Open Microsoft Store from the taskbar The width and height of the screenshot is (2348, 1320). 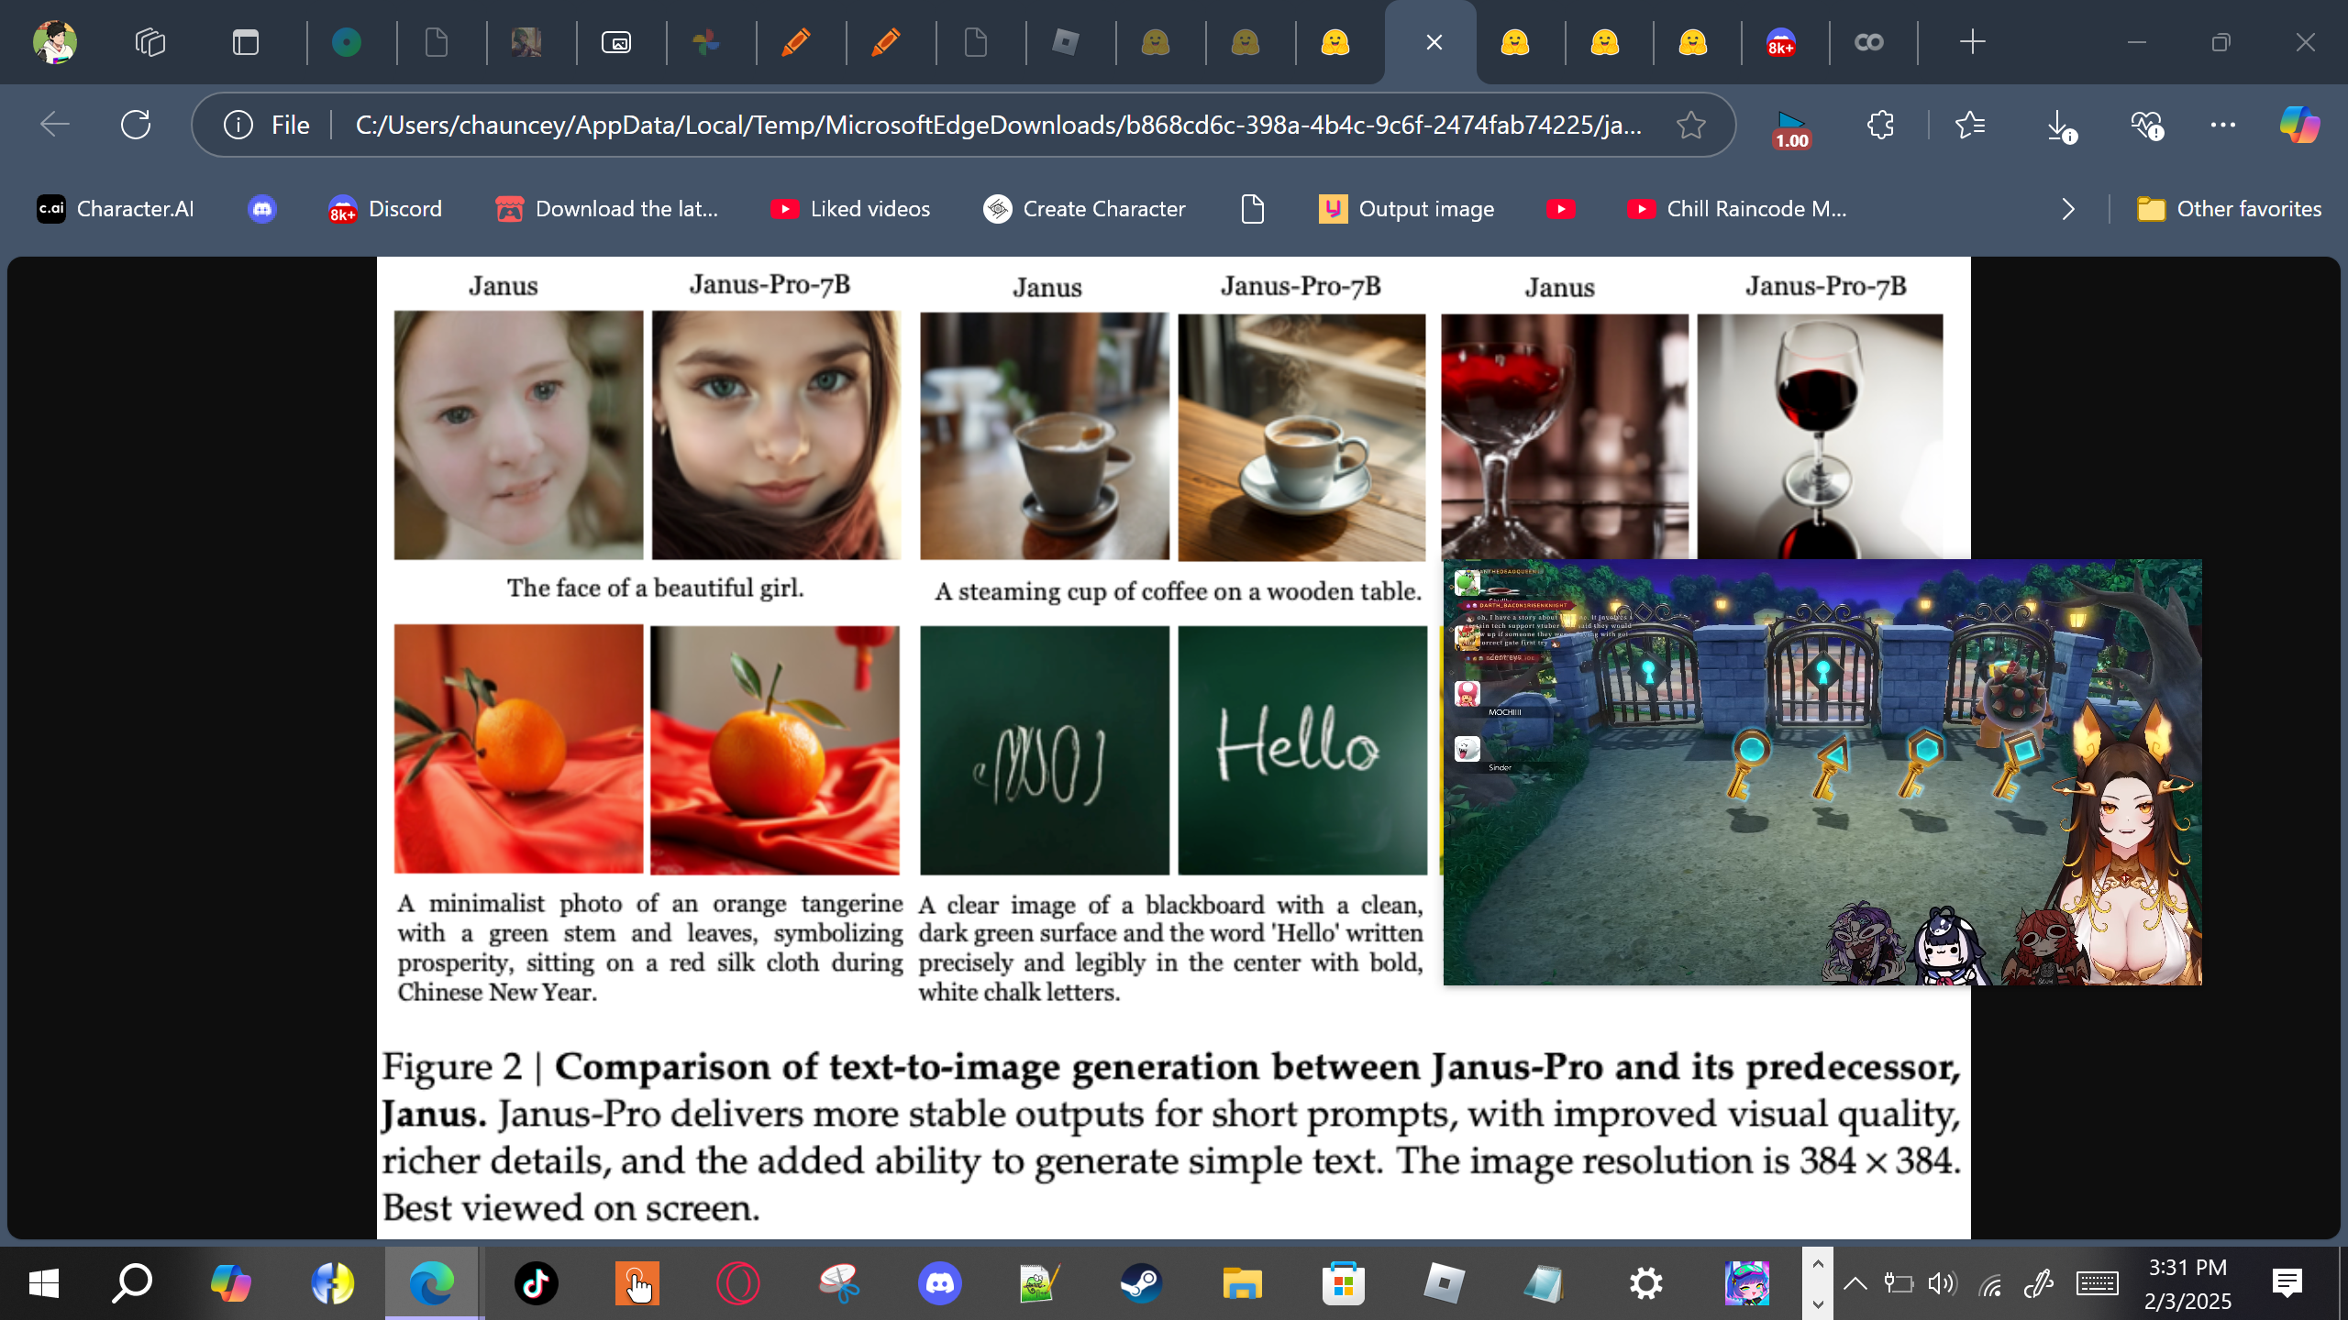pyautogui.click(x=1343, y=1283)
